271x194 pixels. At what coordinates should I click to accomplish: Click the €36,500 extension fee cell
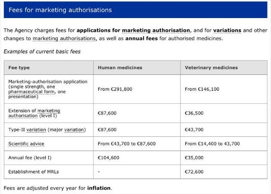coord(194,114)
